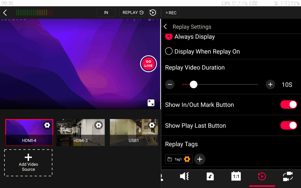Go back from Replay Settings
The image size is (301, 188).
tap(165, 27)
